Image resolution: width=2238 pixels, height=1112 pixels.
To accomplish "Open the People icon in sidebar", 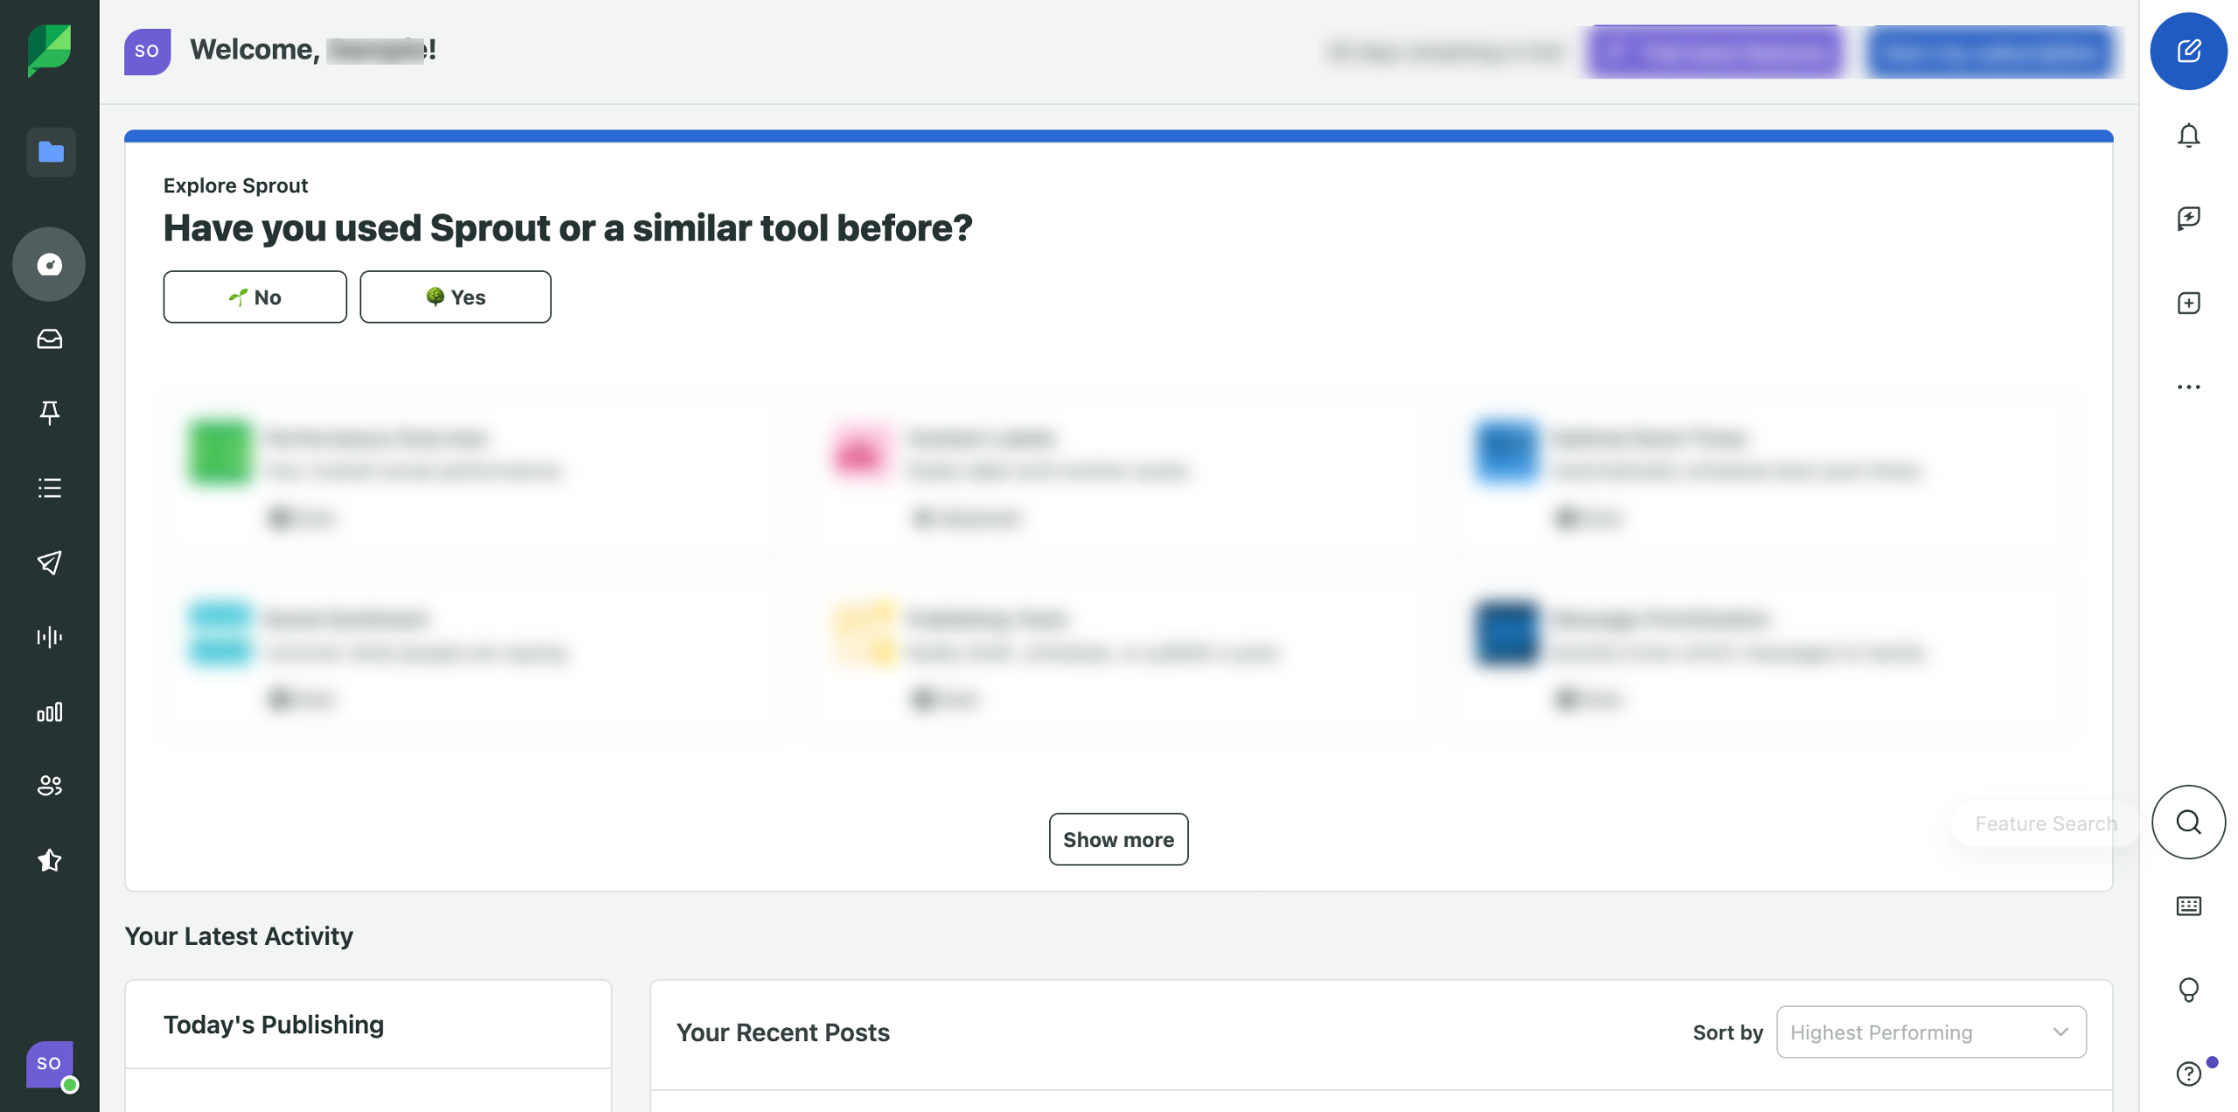I will click(50, 785).
